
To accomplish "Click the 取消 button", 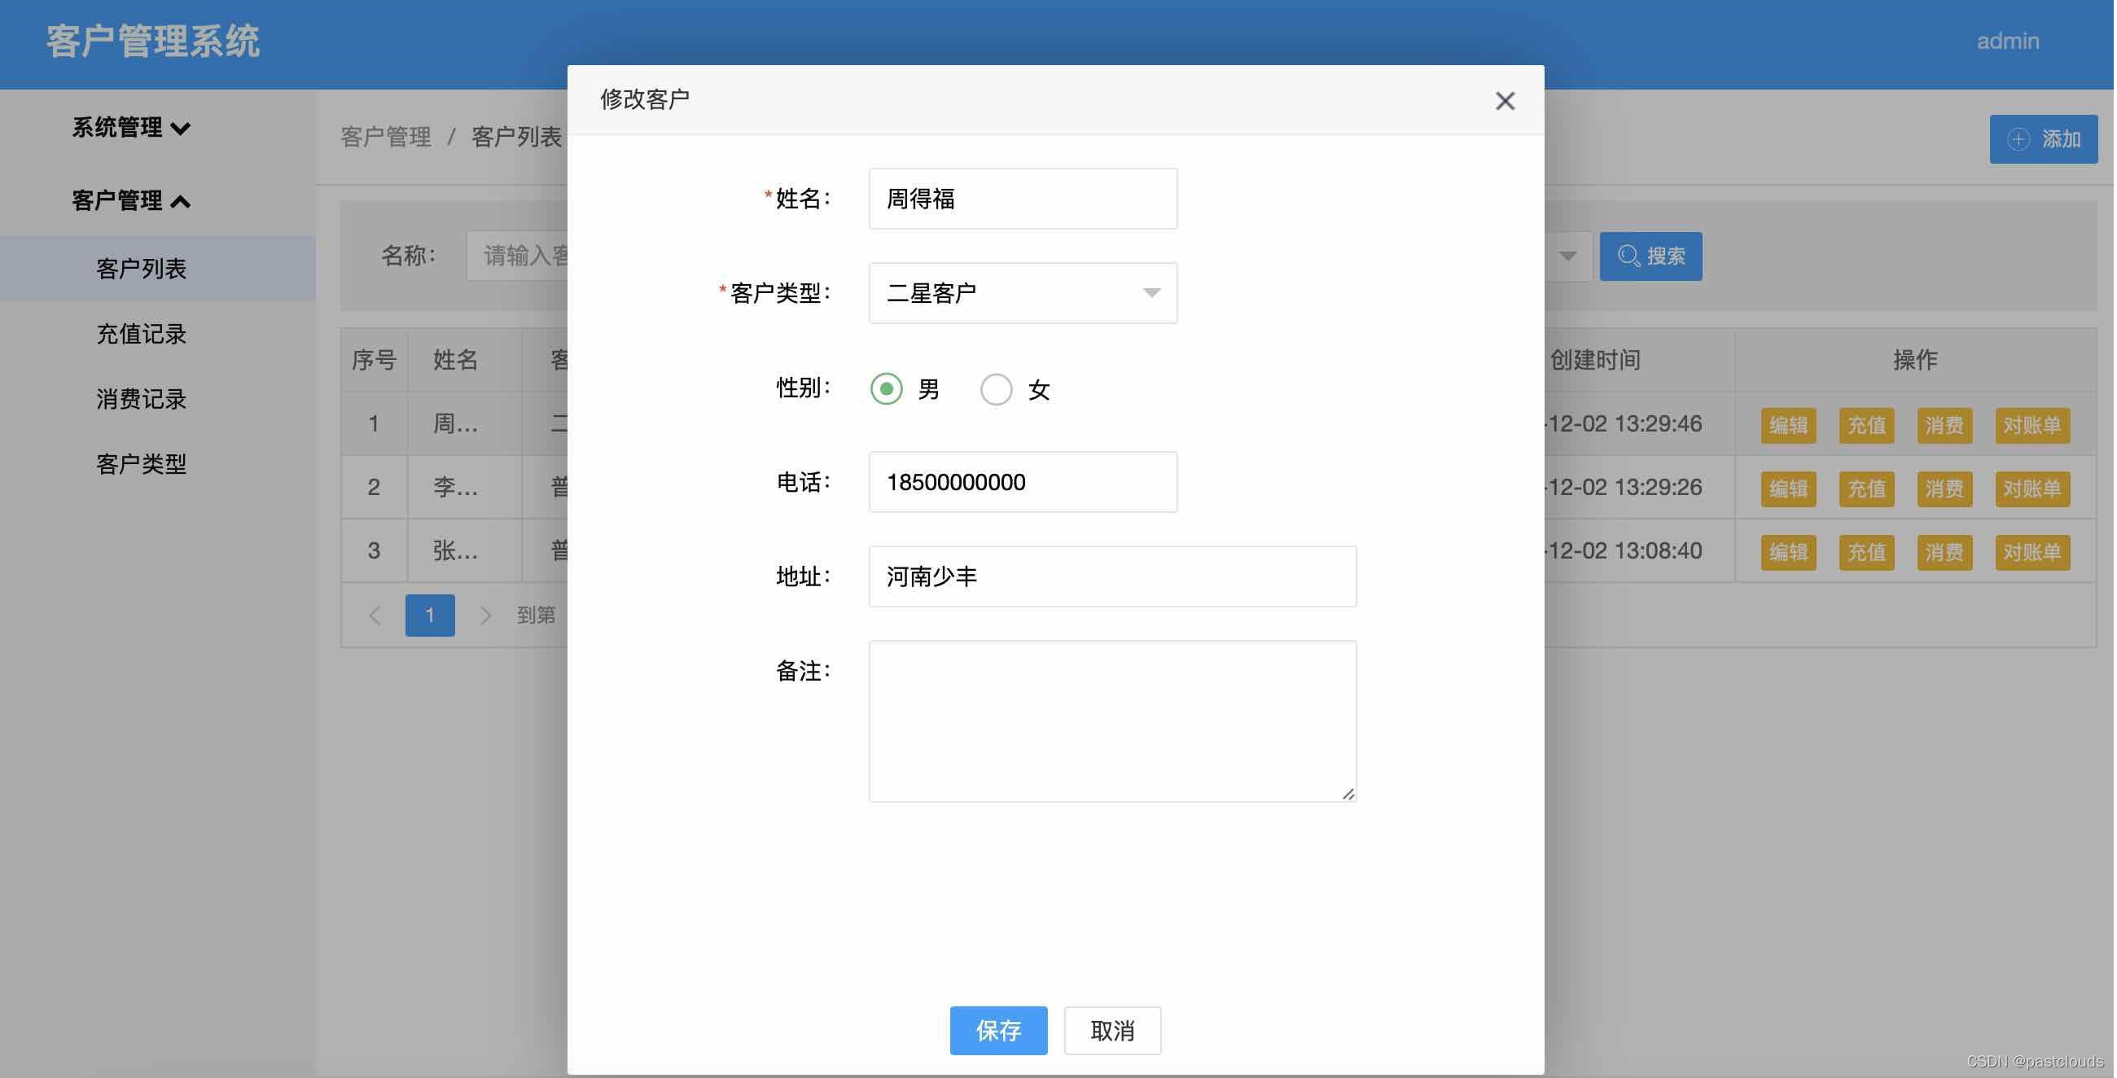I will [1114, 1030].
